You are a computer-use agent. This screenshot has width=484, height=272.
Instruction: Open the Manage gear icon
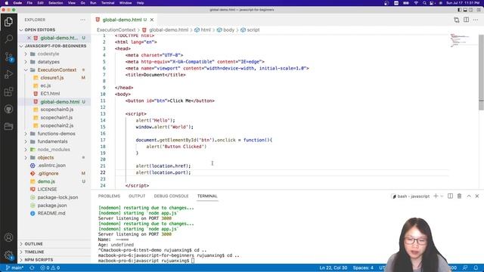[x=8, y=255]
